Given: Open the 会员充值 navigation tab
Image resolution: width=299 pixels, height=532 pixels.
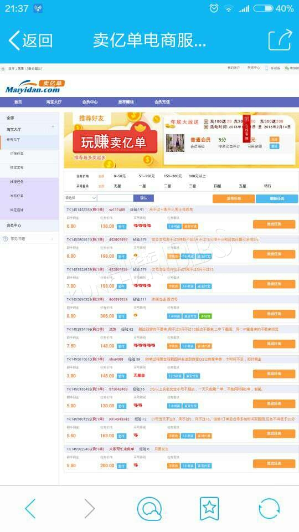Looking at the screenshot, I should (162, 102).
